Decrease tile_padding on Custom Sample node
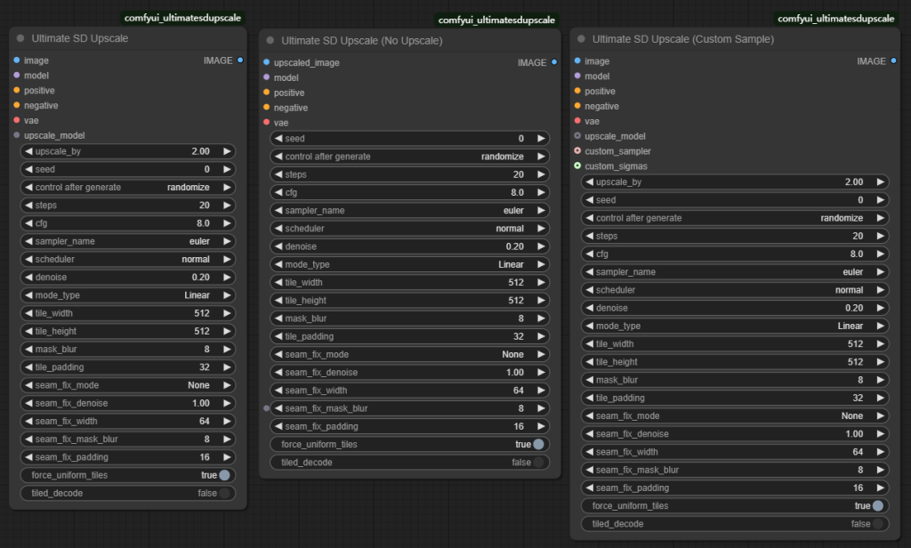The image size is (911, 548). 589,398
